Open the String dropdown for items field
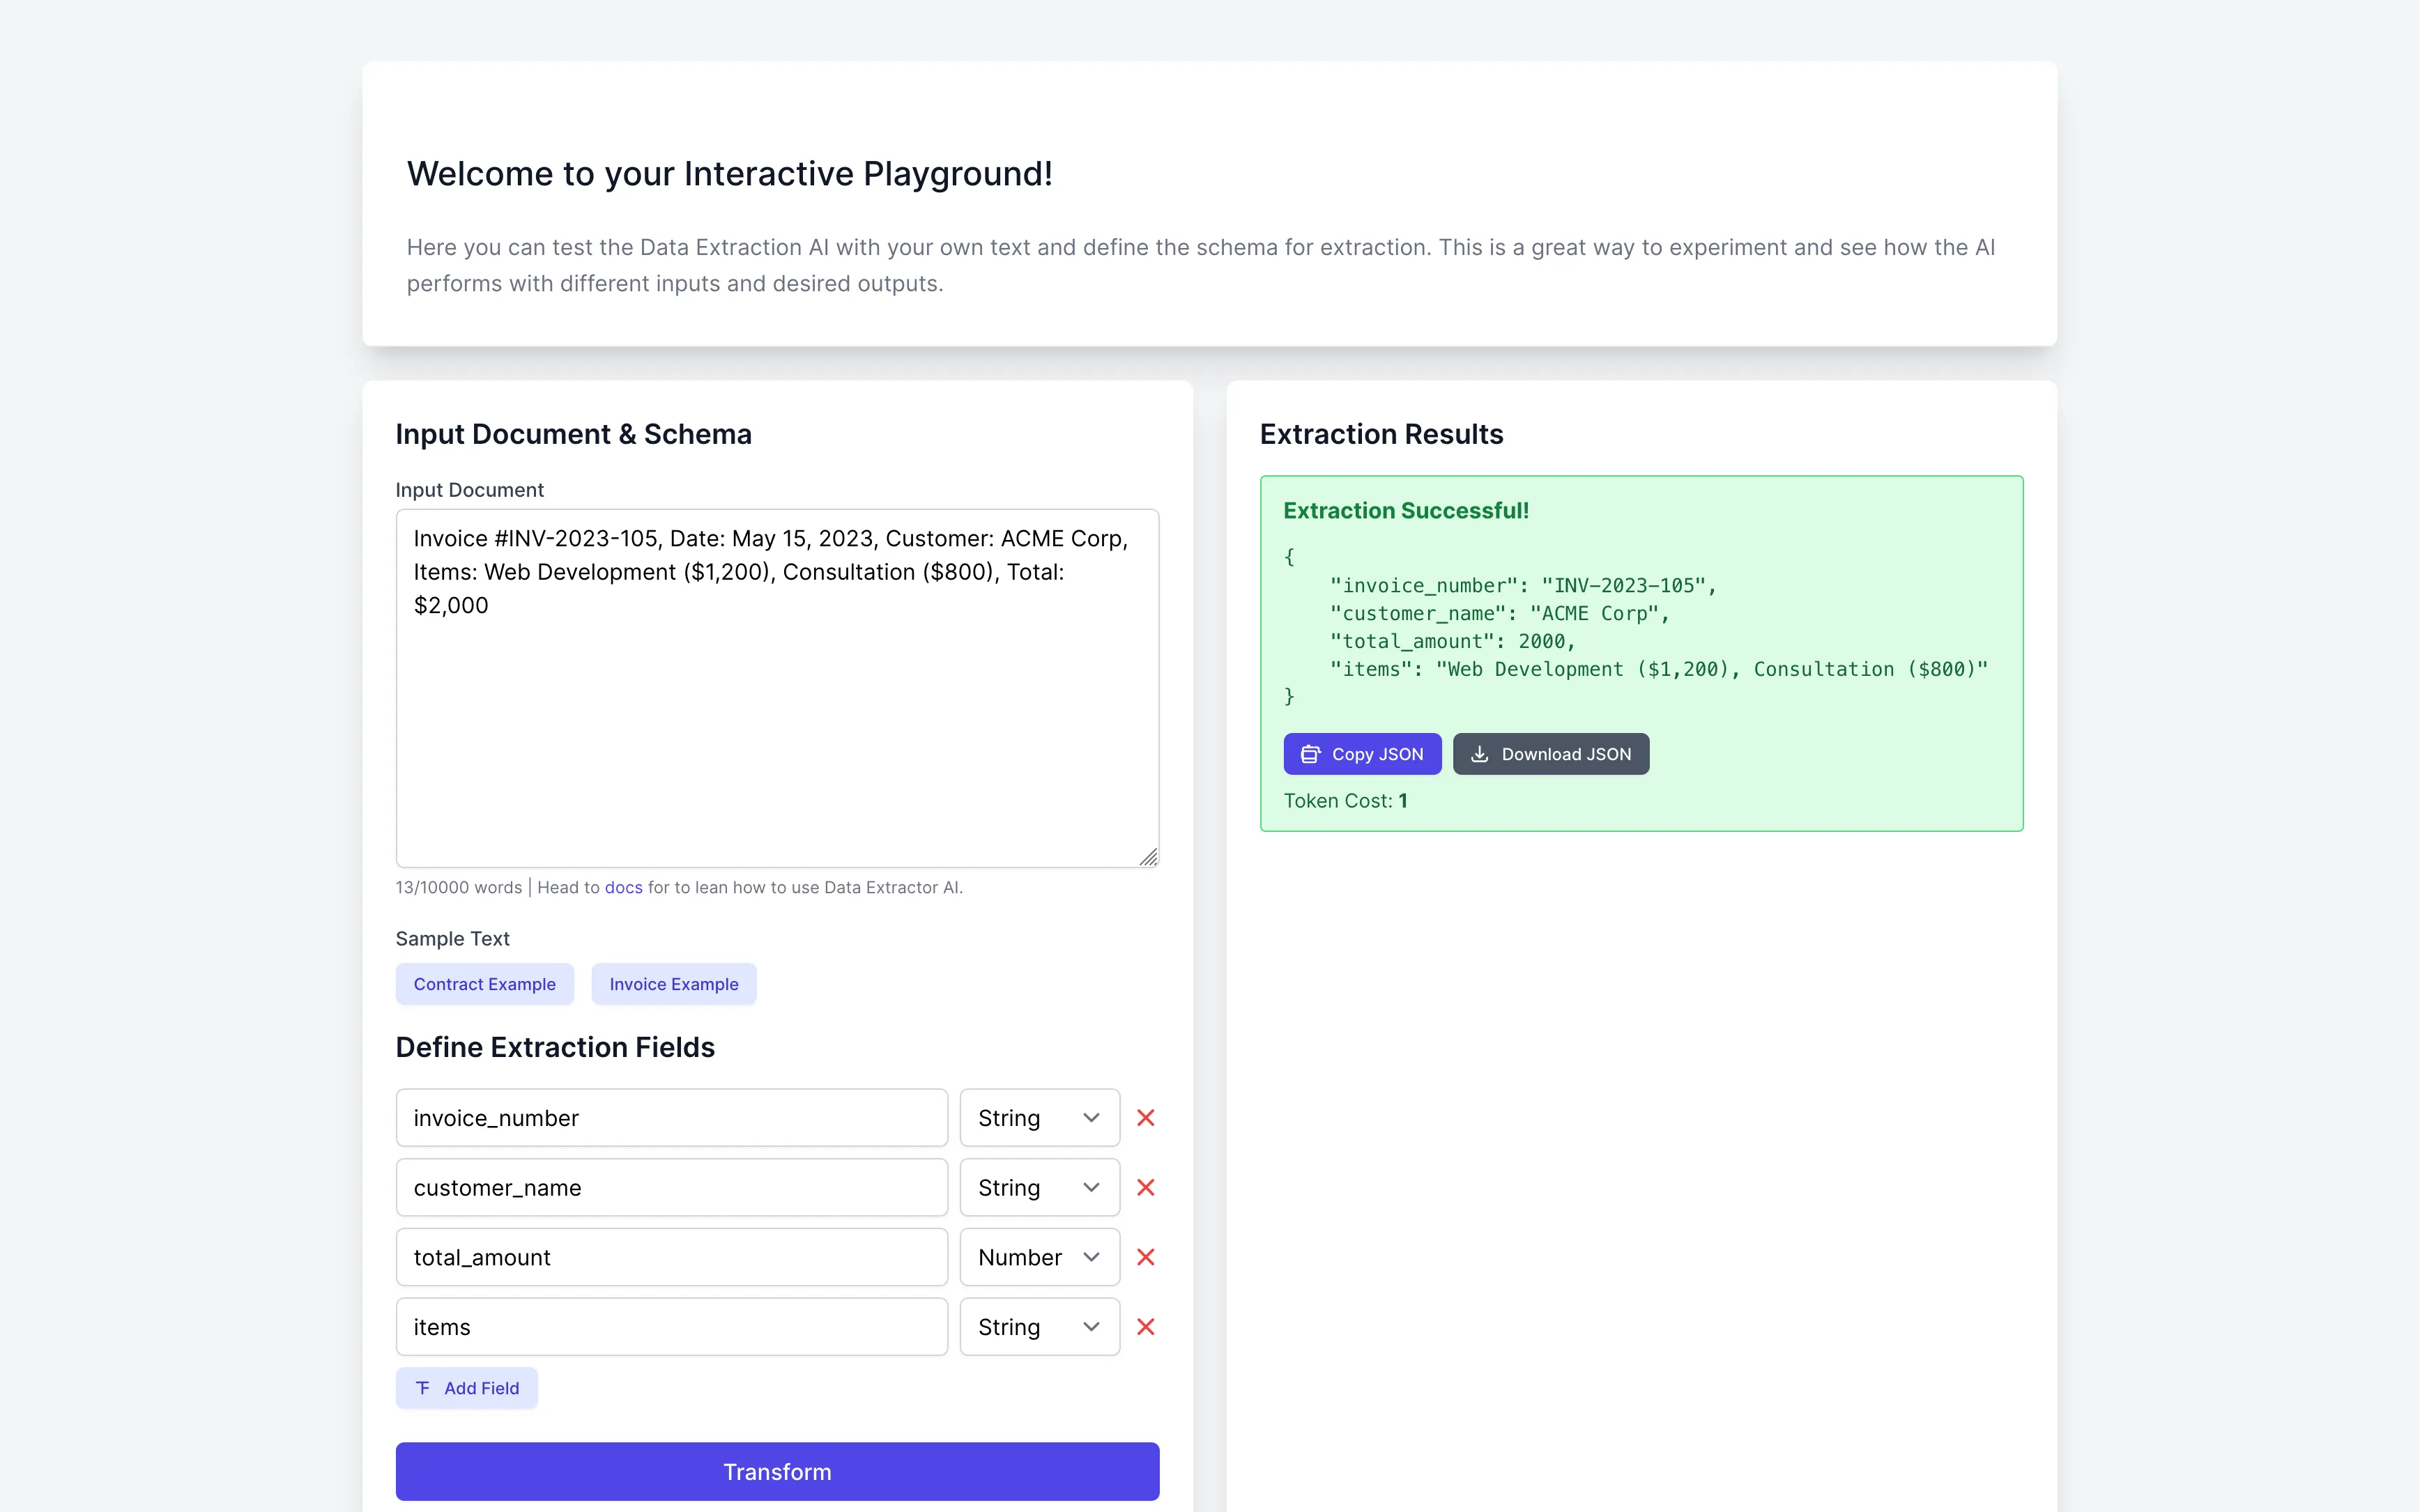Viewport: 2420px width, 1512px height. coord(1039,1326)
